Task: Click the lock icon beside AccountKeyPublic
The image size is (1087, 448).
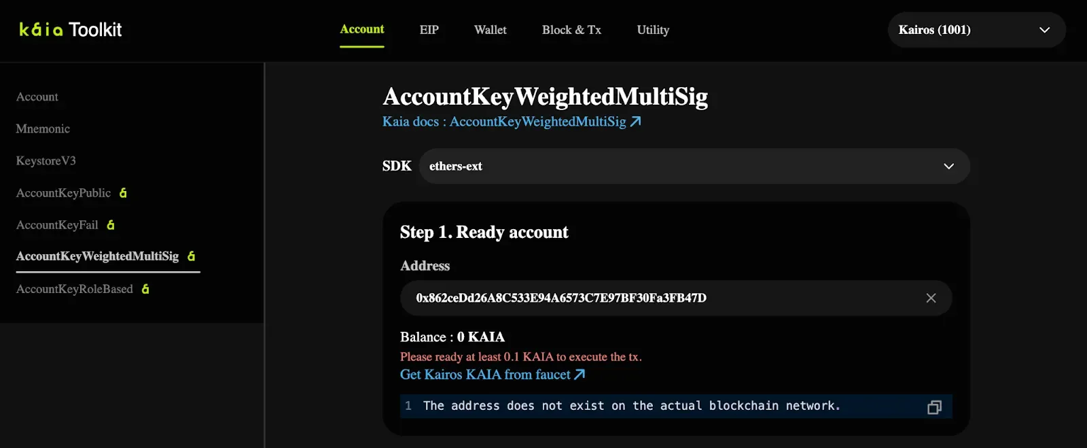Action: [x=123, y=193]
